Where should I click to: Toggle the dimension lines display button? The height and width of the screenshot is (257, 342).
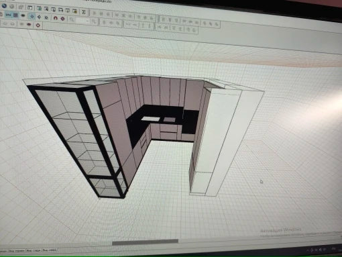8,15
